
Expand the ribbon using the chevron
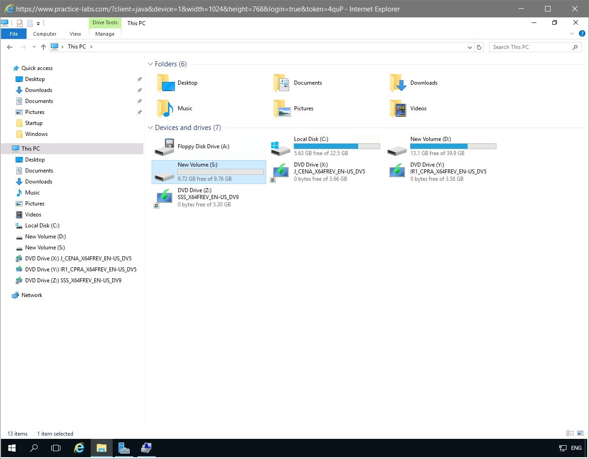[572, 33]
